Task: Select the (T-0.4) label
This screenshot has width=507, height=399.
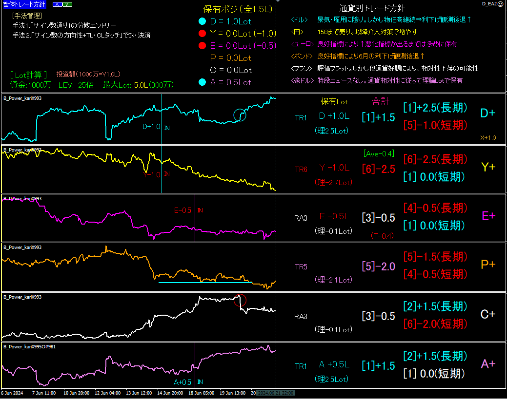Action: click(382, 236)
